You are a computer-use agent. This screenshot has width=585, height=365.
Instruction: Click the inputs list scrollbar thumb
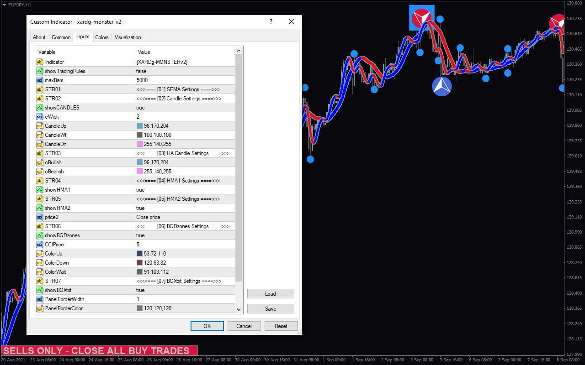coord(239,168)
